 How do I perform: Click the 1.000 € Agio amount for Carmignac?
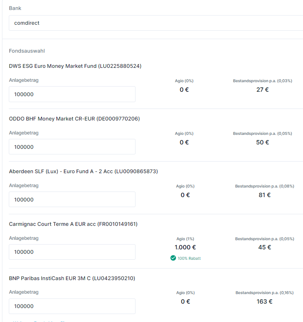185,247
